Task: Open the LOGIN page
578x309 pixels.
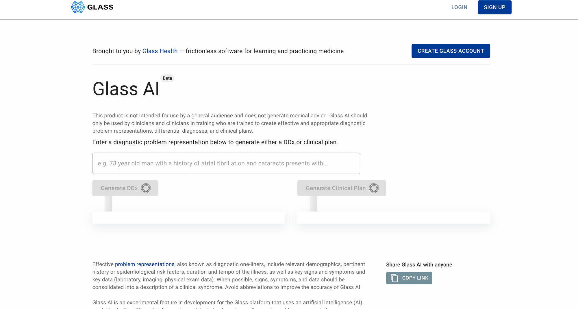Action: tap(459, 7)
